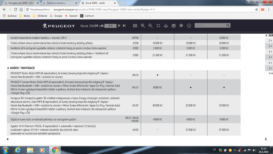Switch to the 'Navigace do 3008' browser tab

[x=21, y=3]
